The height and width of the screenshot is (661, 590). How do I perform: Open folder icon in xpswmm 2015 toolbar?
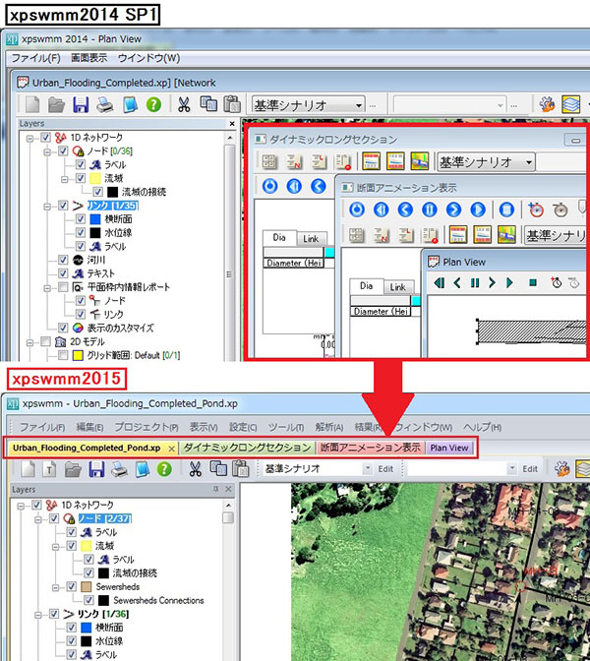tap(73, 469)
